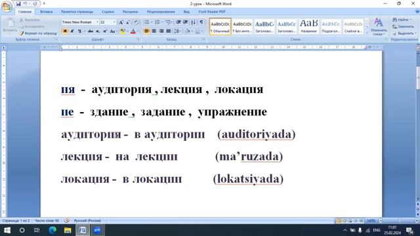This screenshot has height=236, width=420.
Task: Open Change Case (Aa) dropdown
Action: [113, 31]
